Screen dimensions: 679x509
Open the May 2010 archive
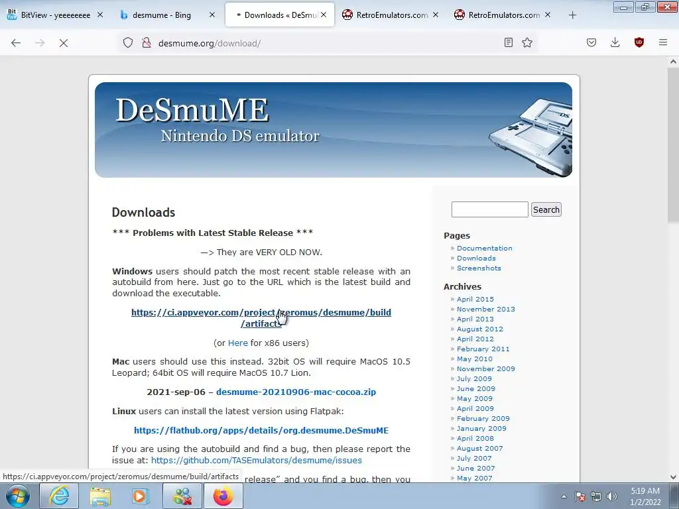[475, 359]
